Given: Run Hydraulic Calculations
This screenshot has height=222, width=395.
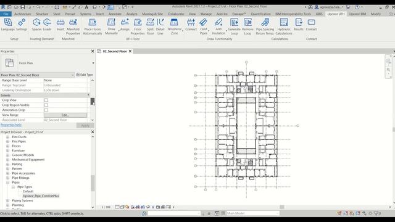Looking at the screenshot, I should [284, 27].
